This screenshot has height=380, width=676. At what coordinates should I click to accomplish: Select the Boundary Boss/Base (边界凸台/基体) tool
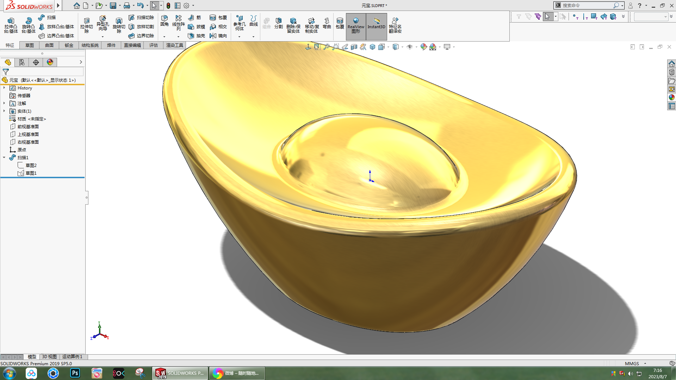[x=56, y=36]
